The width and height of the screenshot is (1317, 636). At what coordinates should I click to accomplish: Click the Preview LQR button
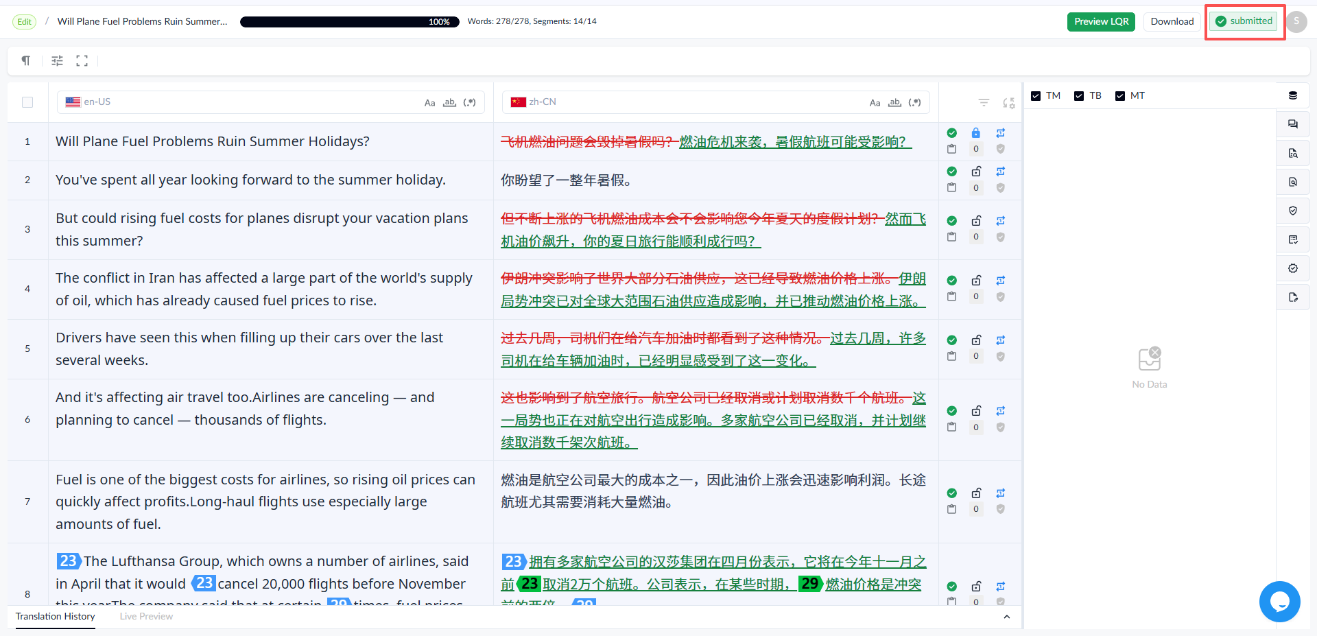(x=1102, y=22)
